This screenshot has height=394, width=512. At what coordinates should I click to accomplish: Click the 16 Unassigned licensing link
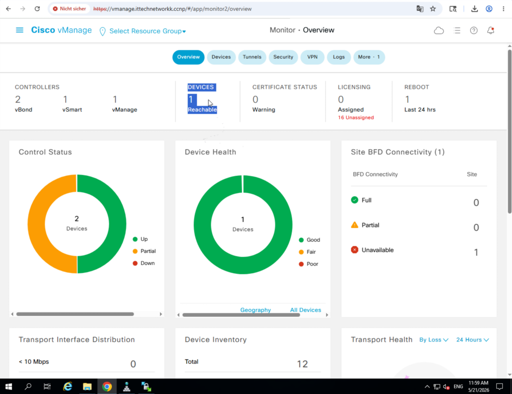(x=356, y=117)
